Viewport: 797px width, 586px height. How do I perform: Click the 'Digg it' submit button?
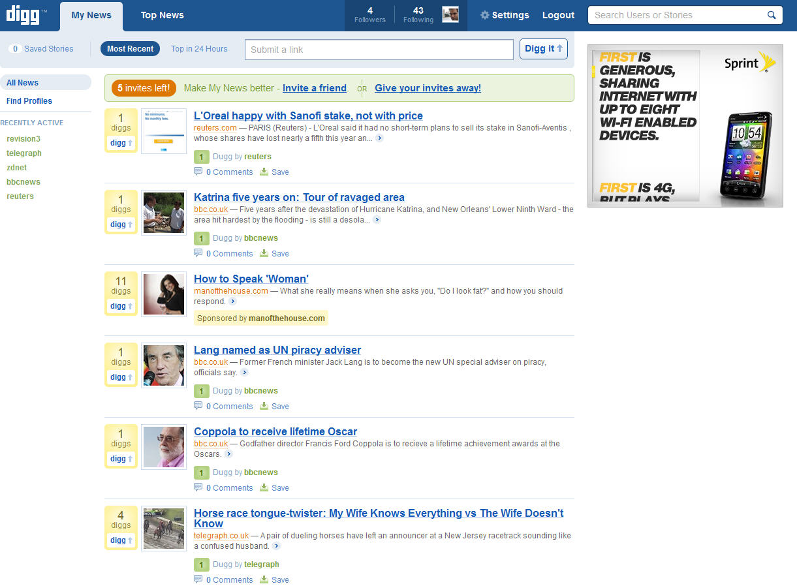coord(544,49)
